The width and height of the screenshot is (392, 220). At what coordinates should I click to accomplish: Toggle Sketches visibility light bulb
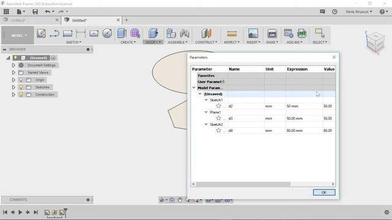pos(21,87)
